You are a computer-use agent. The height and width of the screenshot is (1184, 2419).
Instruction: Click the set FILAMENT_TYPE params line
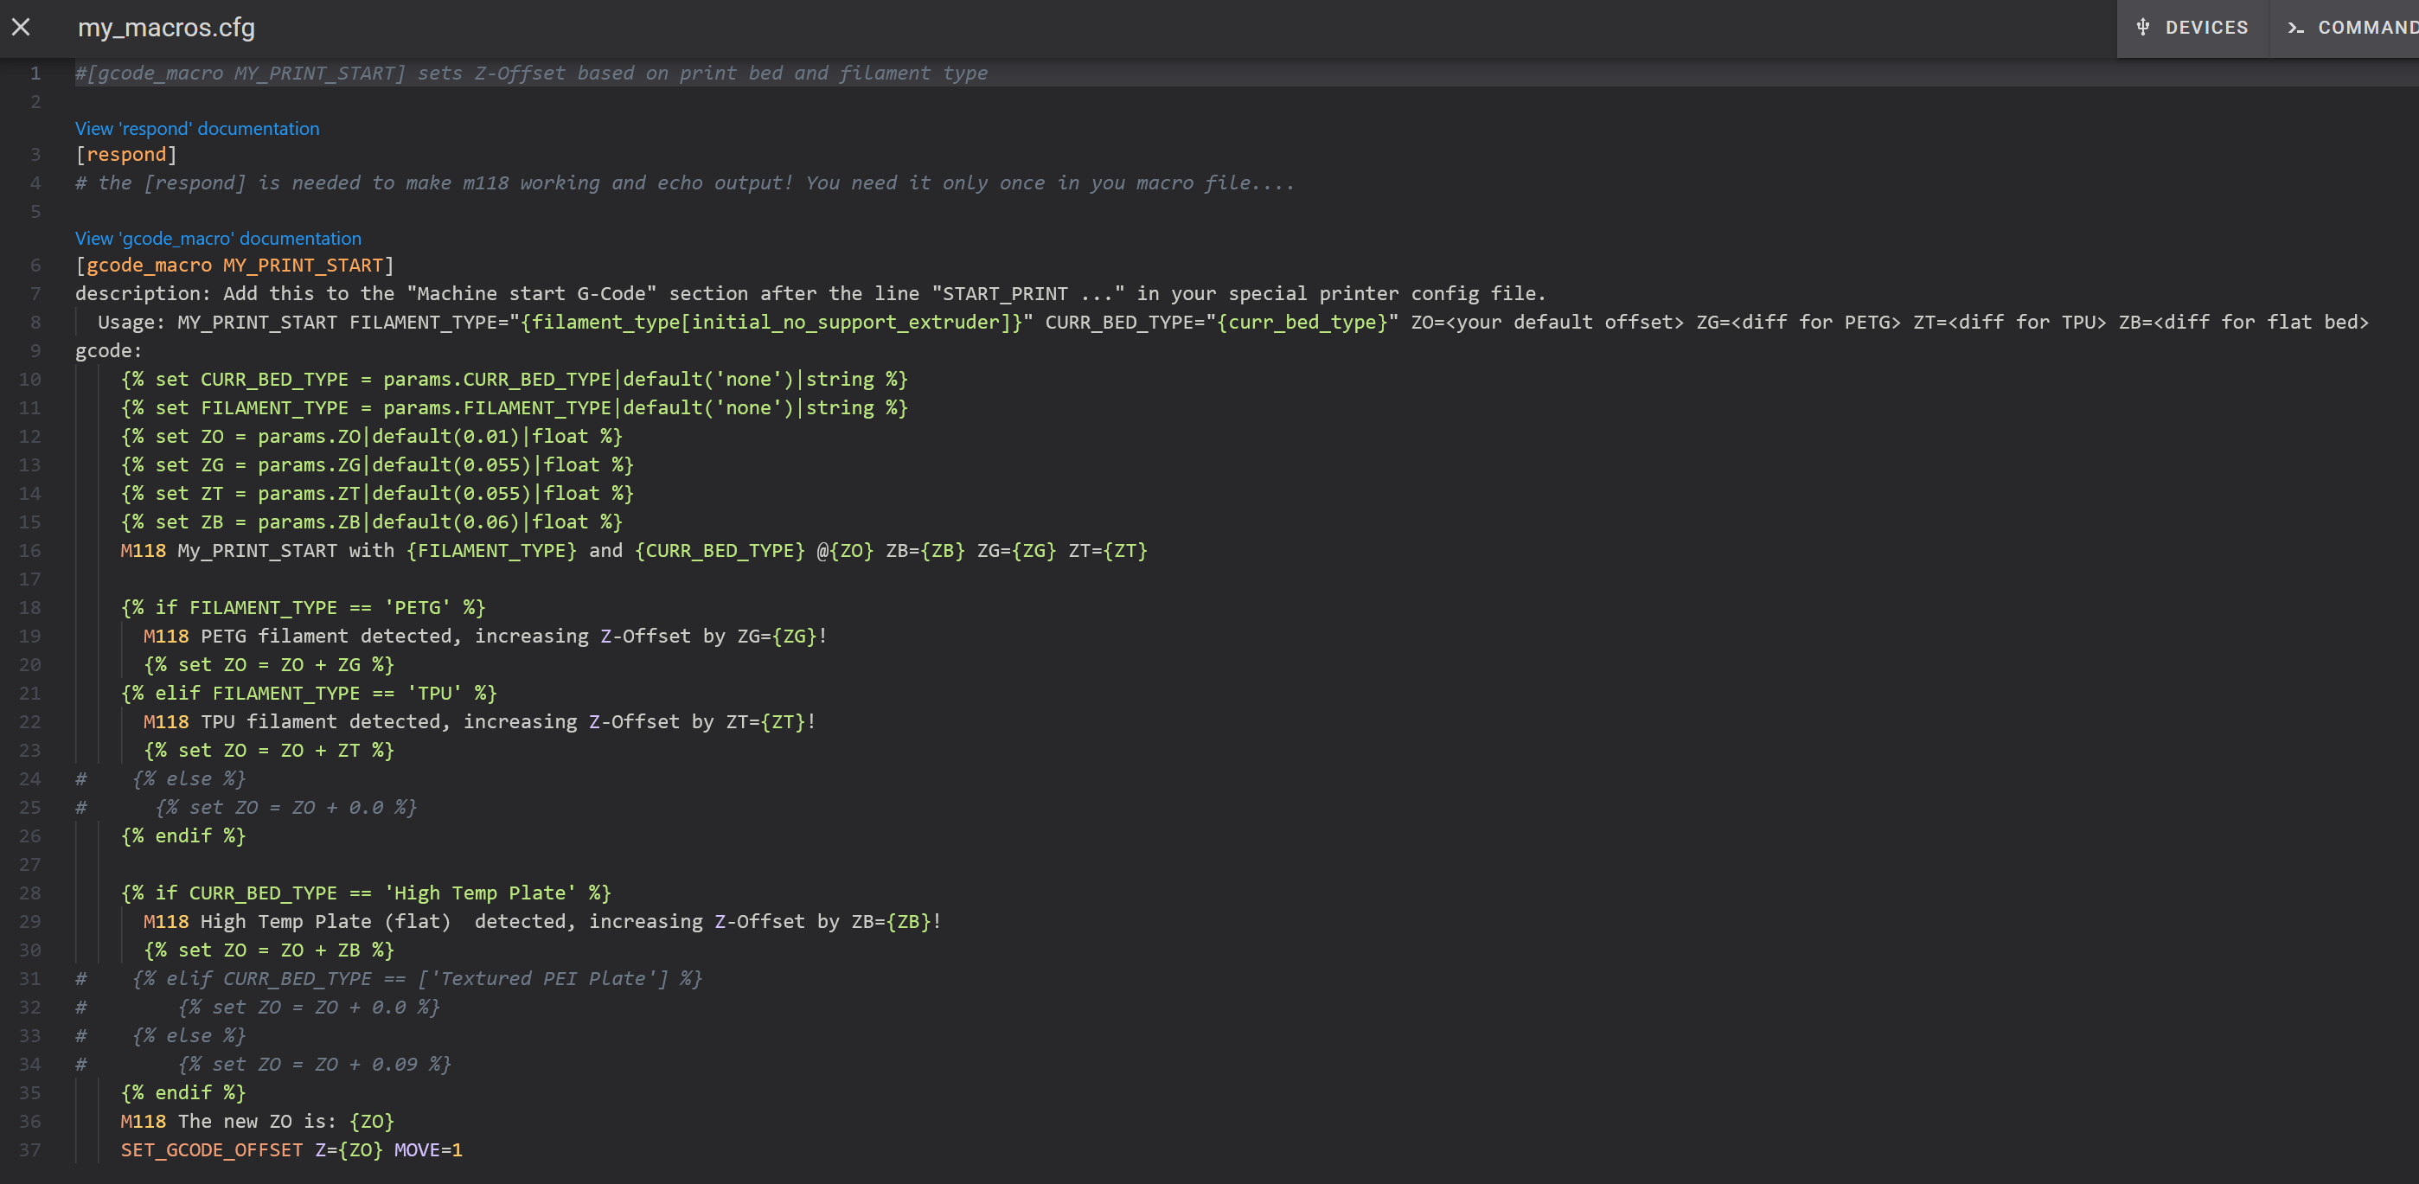[514, 408]
